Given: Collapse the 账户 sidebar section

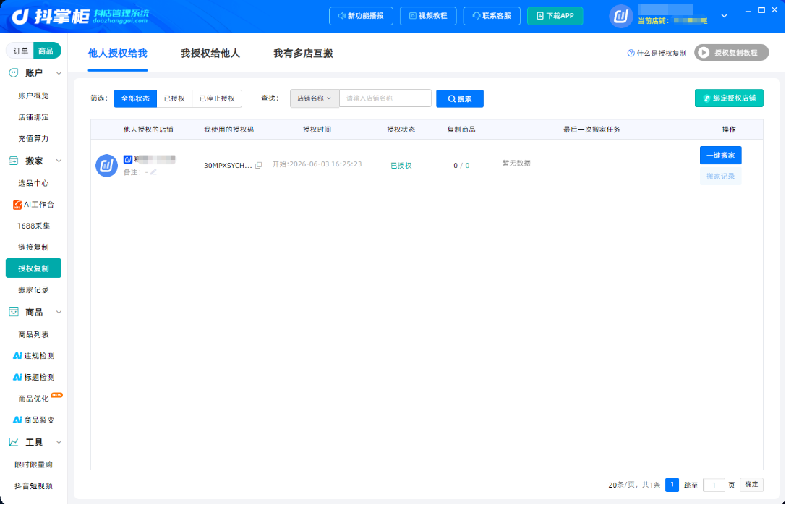Looking at the screenshot, I should point(59,73).
